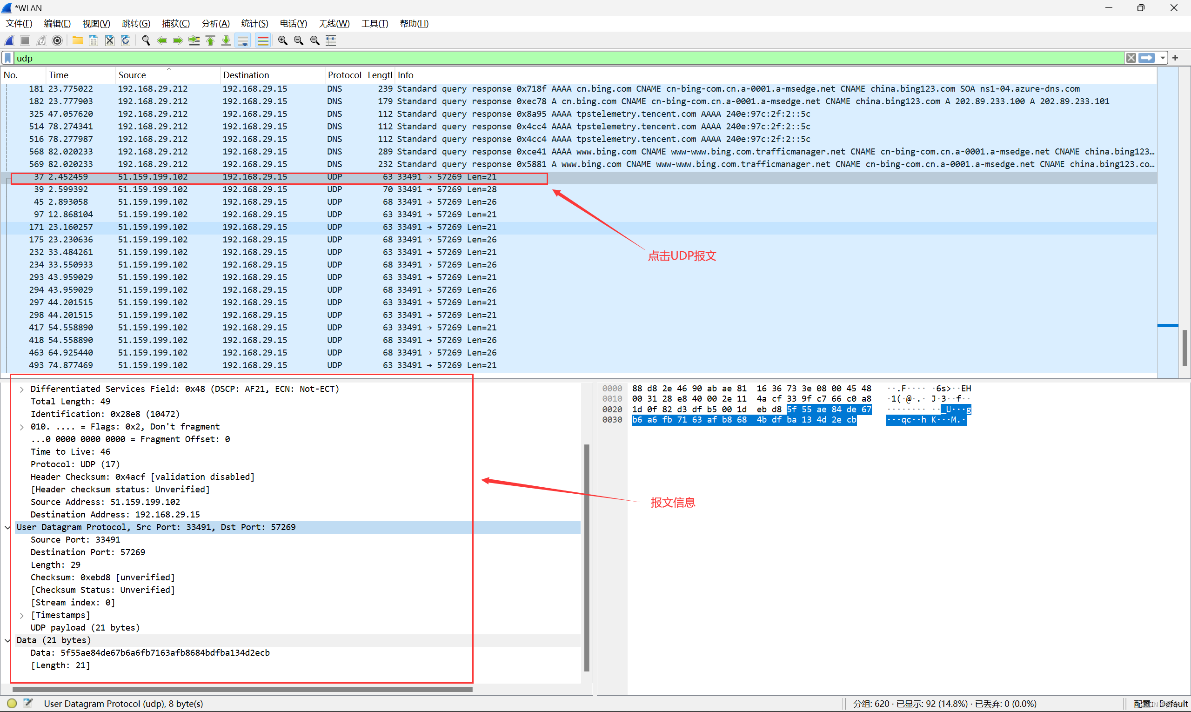Go forward to next packet (right arrow)
The image size is (1191, 712).
coord(178,40)
